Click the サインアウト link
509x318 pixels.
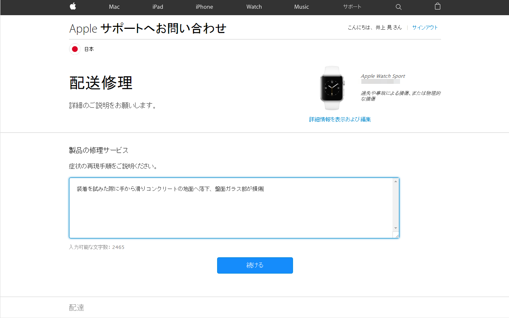[x=425, y=27]
